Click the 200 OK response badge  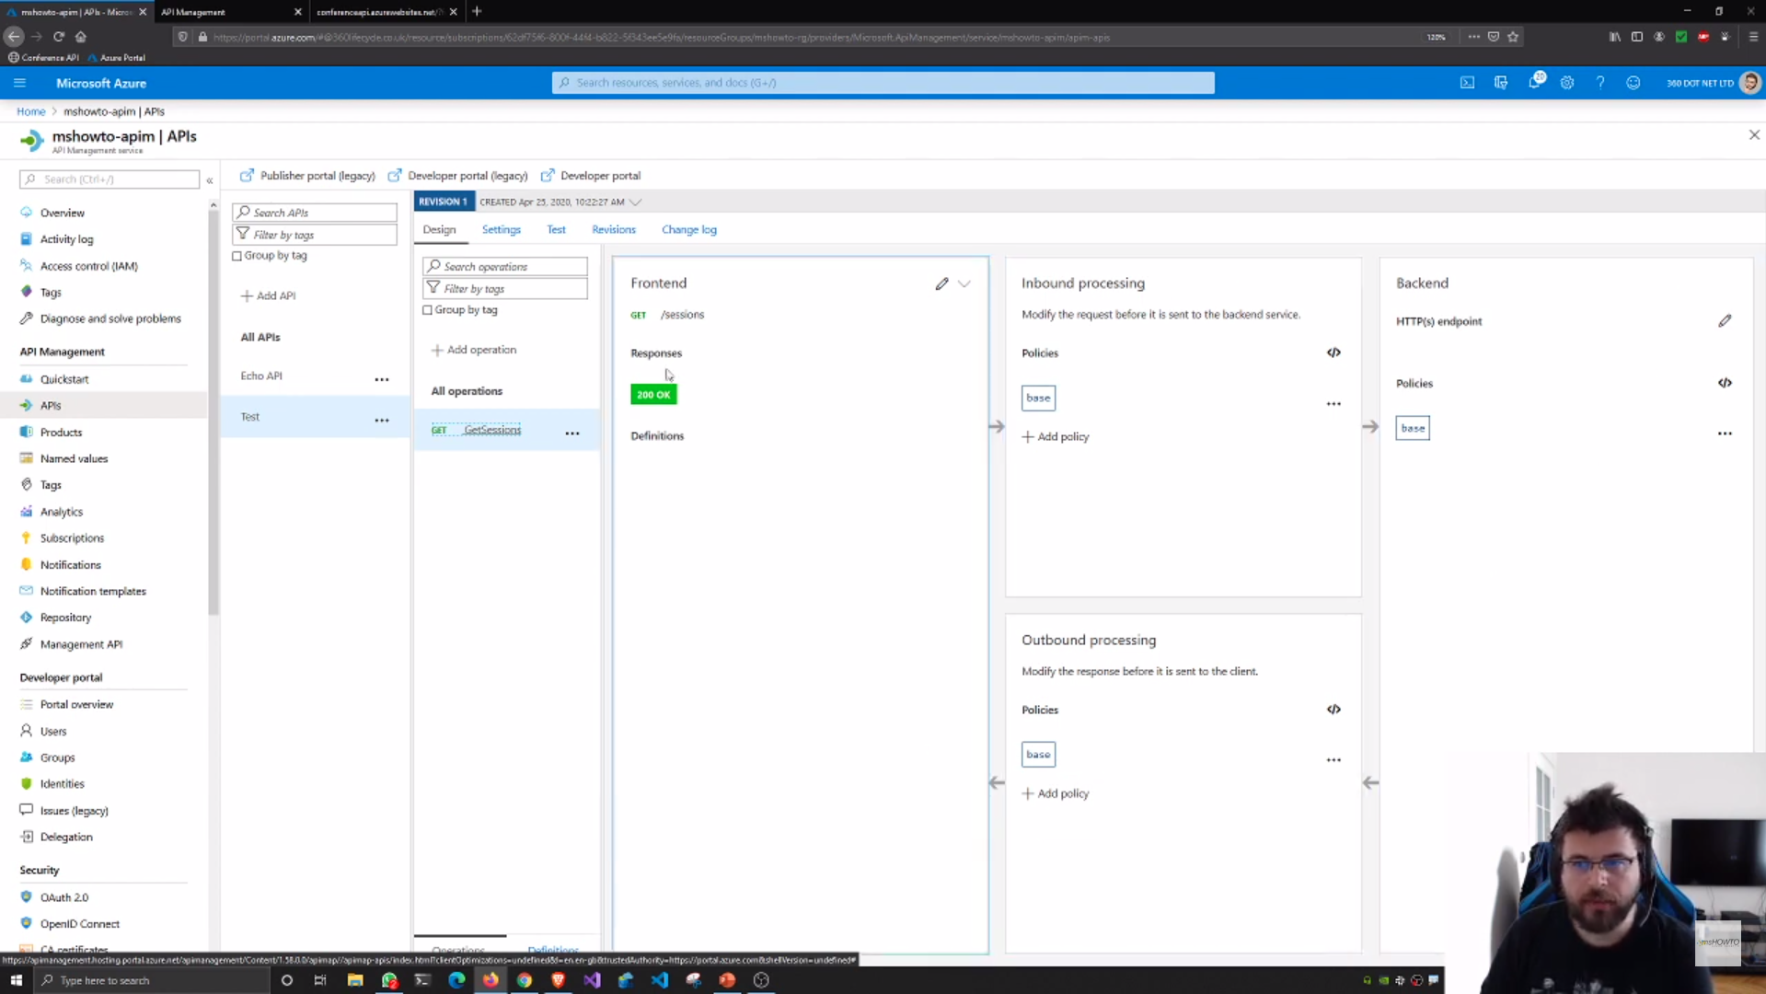[653, 395]
